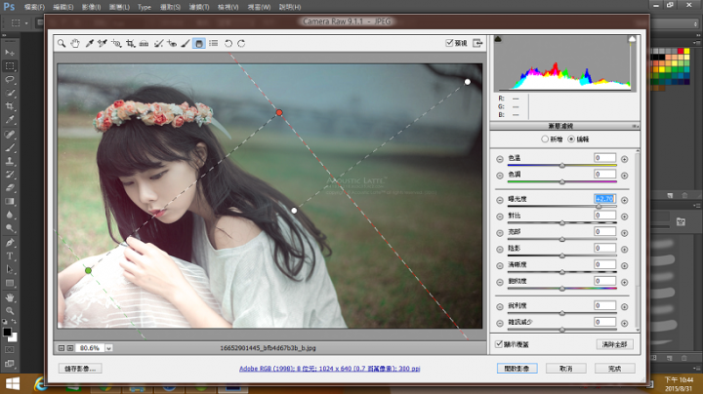Open the Type menu
The height and width of the screenshot is (394, 703).
[x=145, y=7]
